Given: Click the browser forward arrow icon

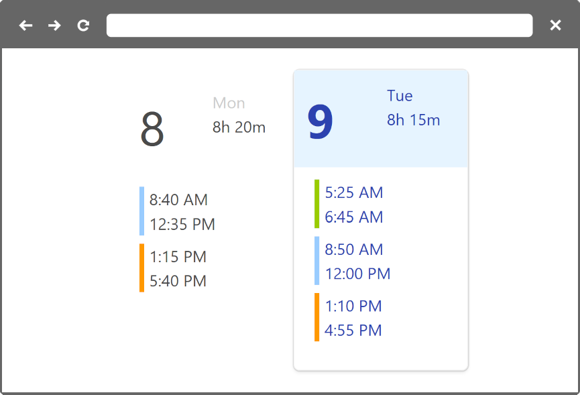Looking at the screenshot, I should (54, 25).
